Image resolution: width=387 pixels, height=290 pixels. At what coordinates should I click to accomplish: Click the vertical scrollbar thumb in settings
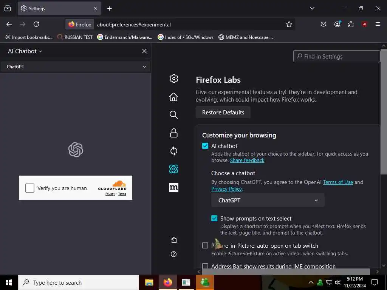(384, 112)
